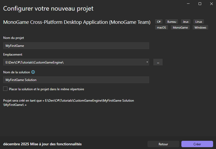This screenshot has height=149, width=216.
Task: Click the MonoGame tag
Action: point(180,28)
